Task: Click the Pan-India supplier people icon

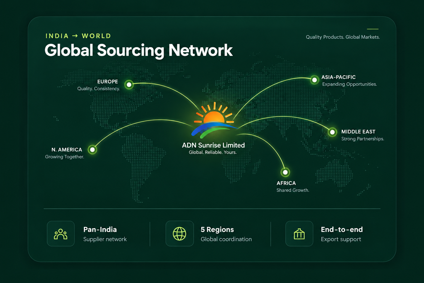Action: pos(61,234)
